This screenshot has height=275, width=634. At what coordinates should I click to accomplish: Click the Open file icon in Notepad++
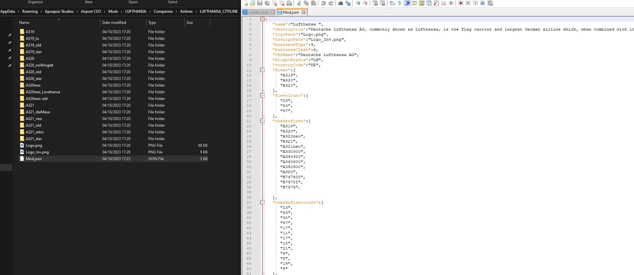252,3
